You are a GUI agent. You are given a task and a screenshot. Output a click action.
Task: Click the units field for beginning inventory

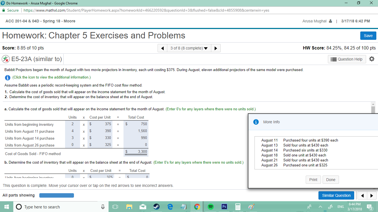coord(73,124)
